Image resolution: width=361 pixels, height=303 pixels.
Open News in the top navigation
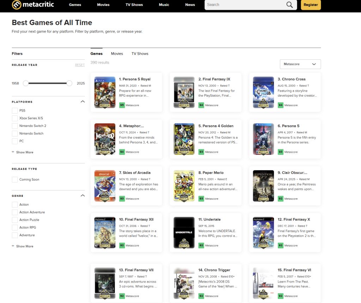(190, 5)
